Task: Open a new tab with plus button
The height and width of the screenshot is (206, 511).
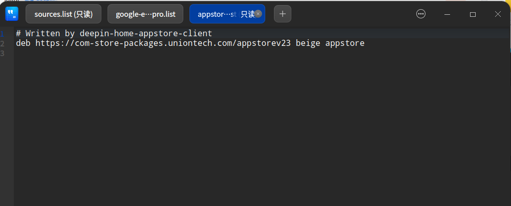Action: [283, 14]
